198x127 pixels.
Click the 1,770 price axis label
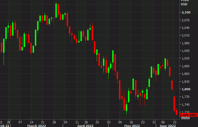tap(186, 97)
